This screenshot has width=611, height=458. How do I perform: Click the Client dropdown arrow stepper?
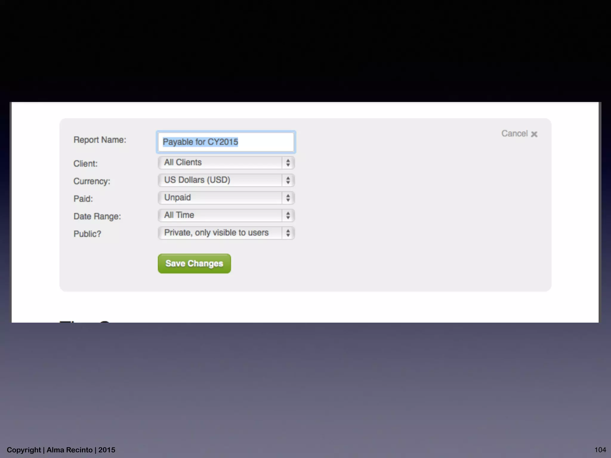point(288,163)
